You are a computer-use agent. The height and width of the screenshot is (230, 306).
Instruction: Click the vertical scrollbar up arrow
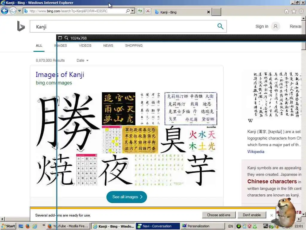click(304, 19)
